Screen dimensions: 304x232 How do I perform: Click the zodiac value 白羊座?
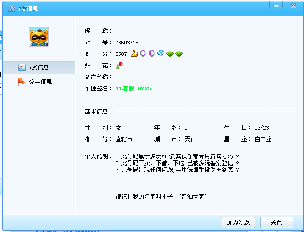[x=263, y=139]
